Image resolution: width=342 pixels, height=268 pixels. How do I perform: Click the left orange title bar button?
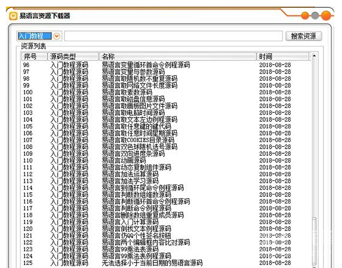(x=305, y=16)
